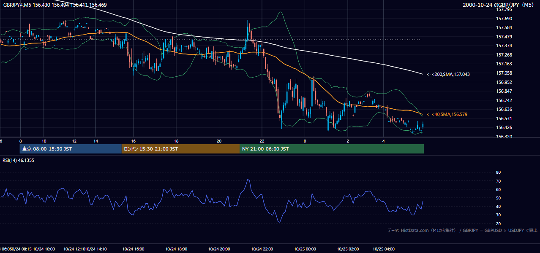Click the price axis value 157.374
The height and width of the screenshot is (253, 540).
[504, 46]
